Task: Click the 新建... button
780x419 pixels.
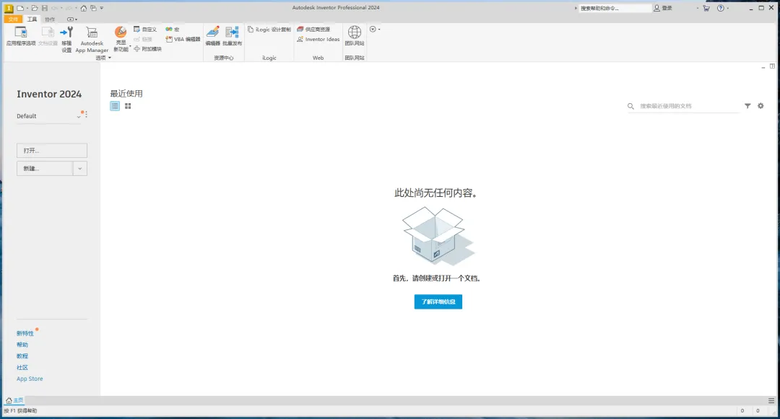Action: click(45, 168)
